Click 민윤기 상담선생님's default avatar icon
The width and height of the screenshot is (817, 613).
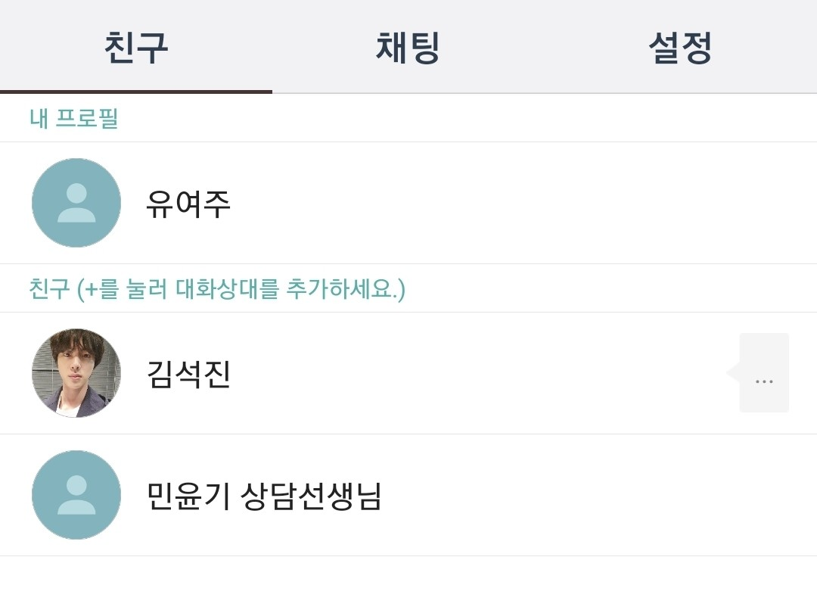(76, 495)
